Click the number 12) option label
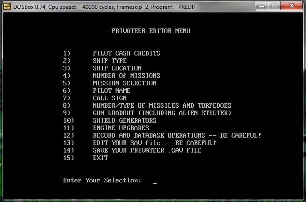 pyautogui.click(x=68, y=135)
